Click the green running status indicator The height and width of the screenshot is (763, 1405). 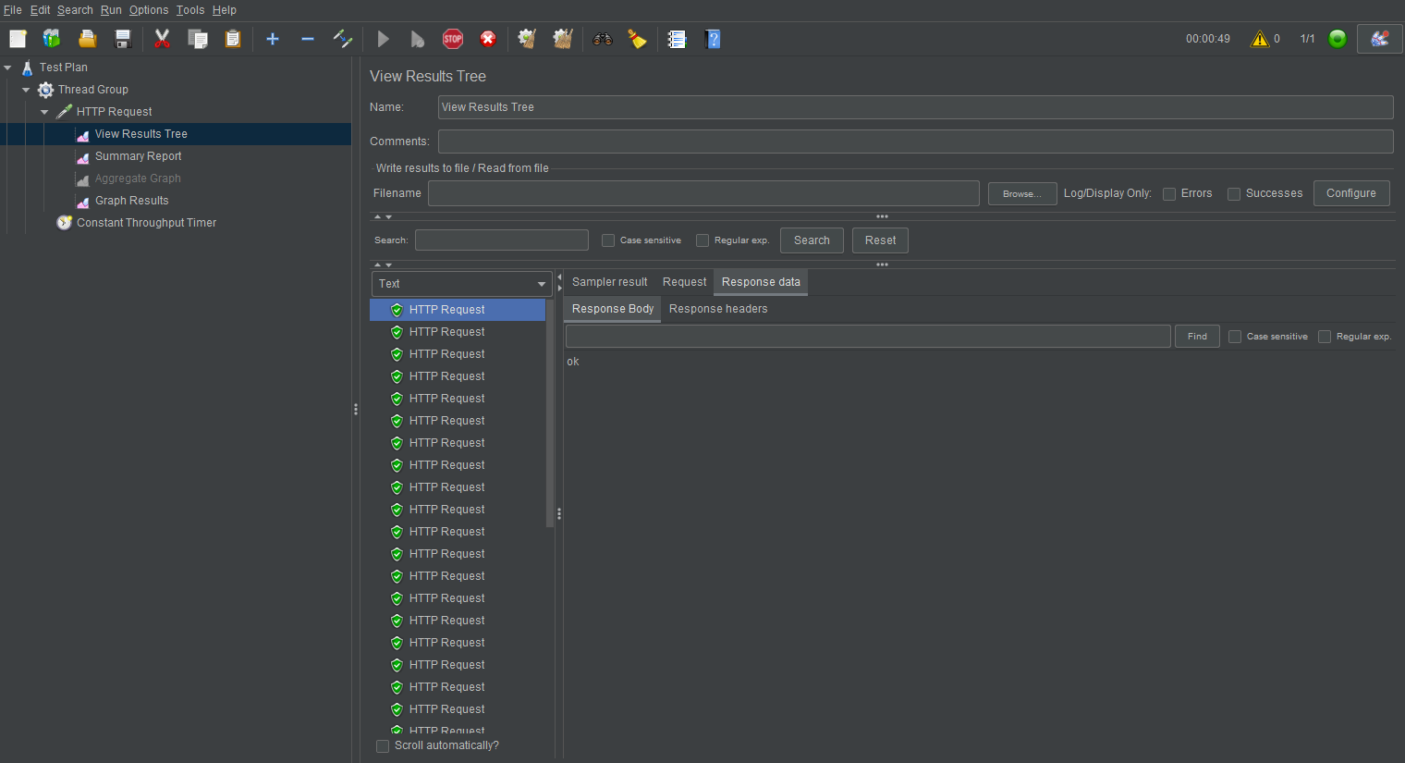click(1338, 39)
